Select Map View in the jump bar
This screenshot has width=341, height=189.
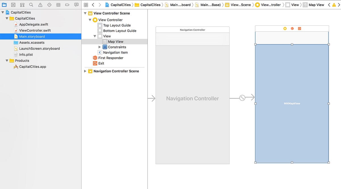[316, 5]
